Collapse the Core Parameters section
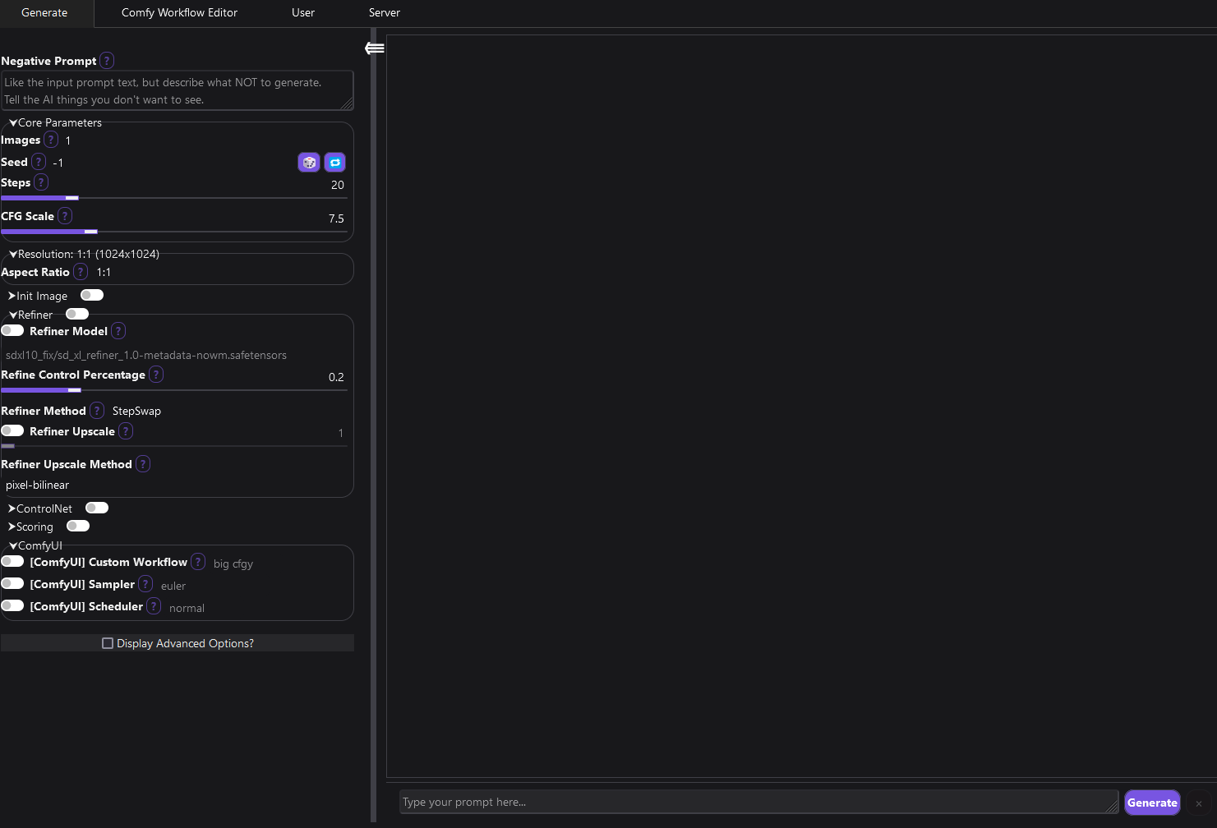 point(54,122)
